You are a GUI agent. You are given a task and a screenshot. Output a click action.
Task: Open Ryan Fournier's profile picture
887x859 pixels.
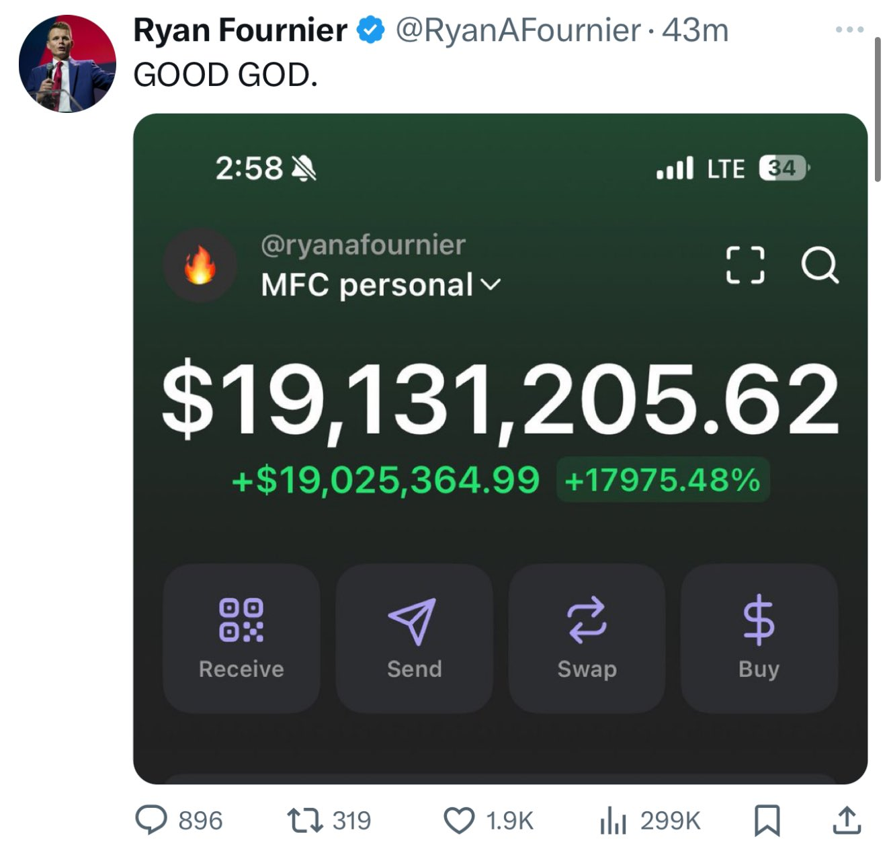(67, 64)
